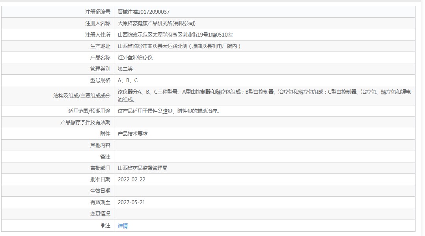Click the 产品名称 label
Image resolution: width=425 pixels, height=236 pixels.
coord(100,57)
